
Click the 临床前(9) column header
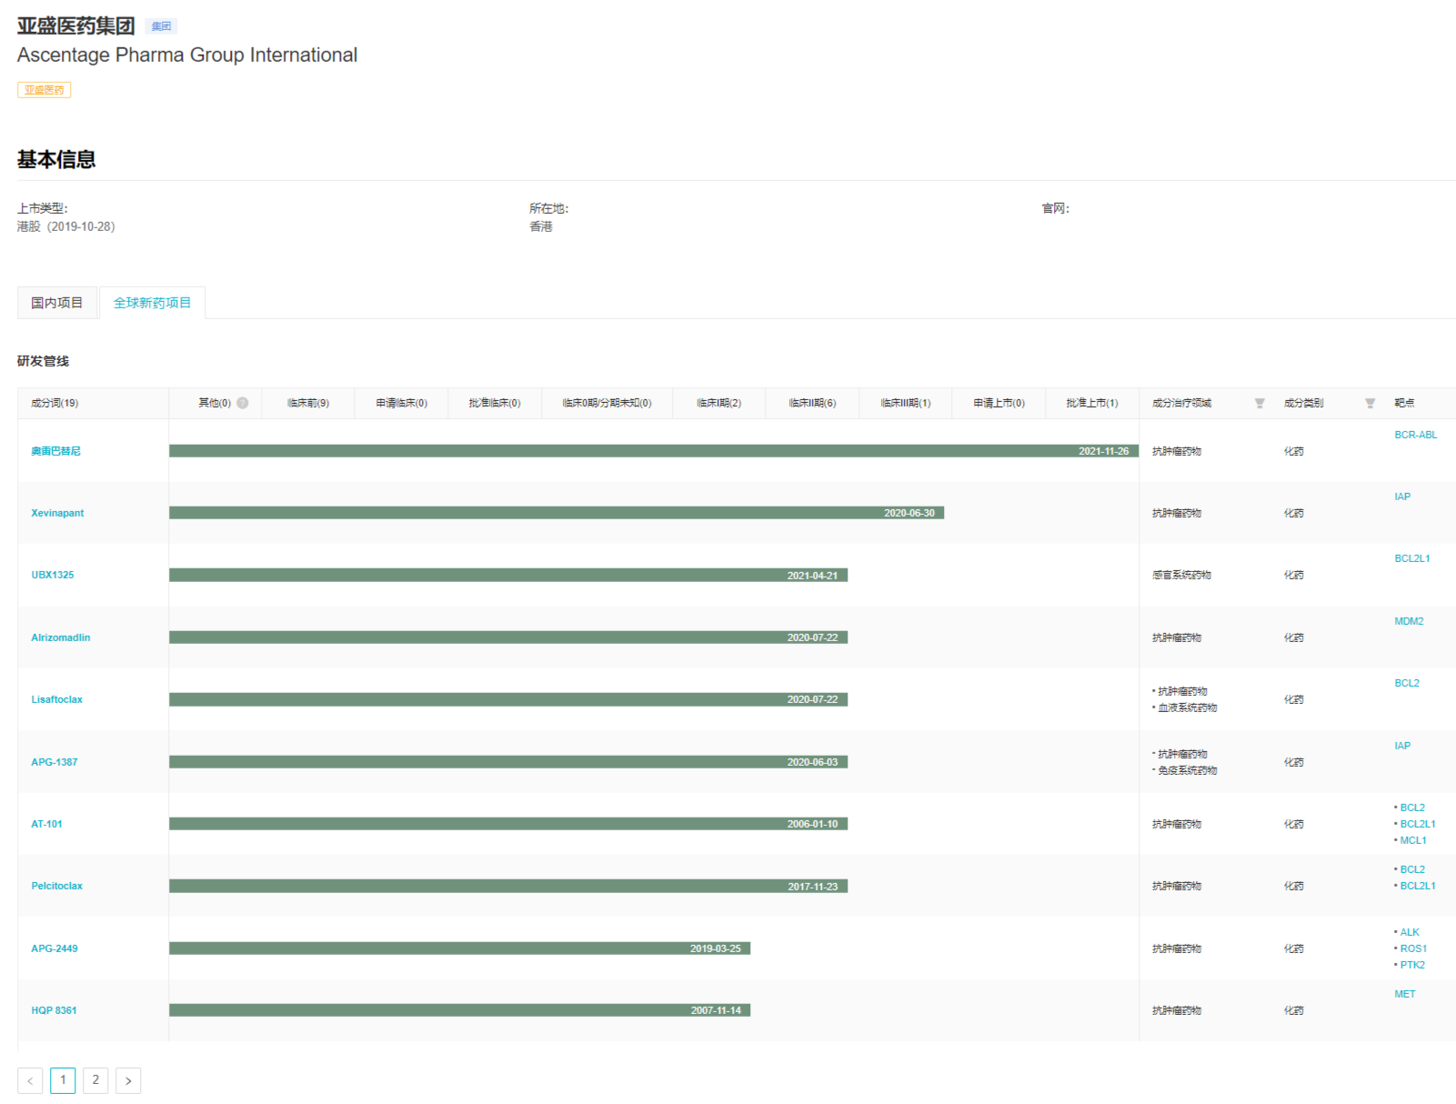coord(308,403)
